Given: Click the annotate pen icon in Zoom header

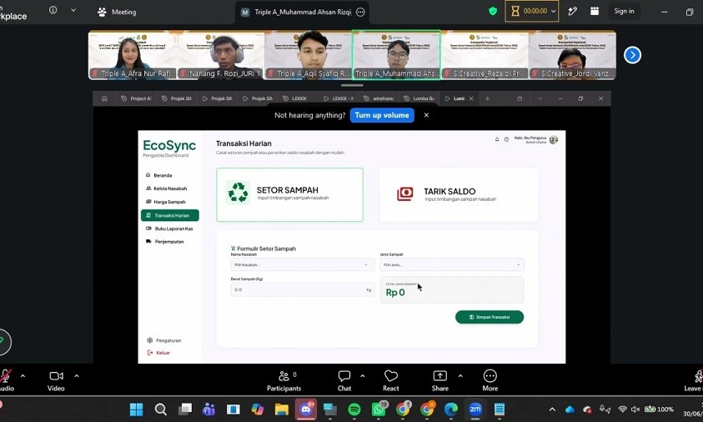Looking at the screenshot, I should pos(573,11).
